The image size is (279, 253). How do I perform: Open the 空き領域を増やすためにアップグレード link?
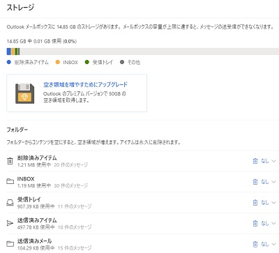tap(85, 84)
